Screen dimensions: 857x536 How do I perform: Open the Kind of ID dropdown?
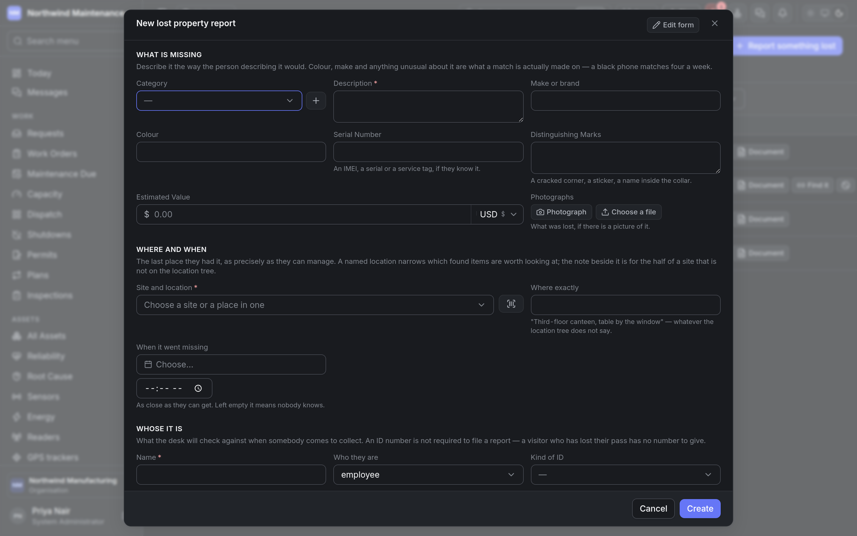click(625, 475)
